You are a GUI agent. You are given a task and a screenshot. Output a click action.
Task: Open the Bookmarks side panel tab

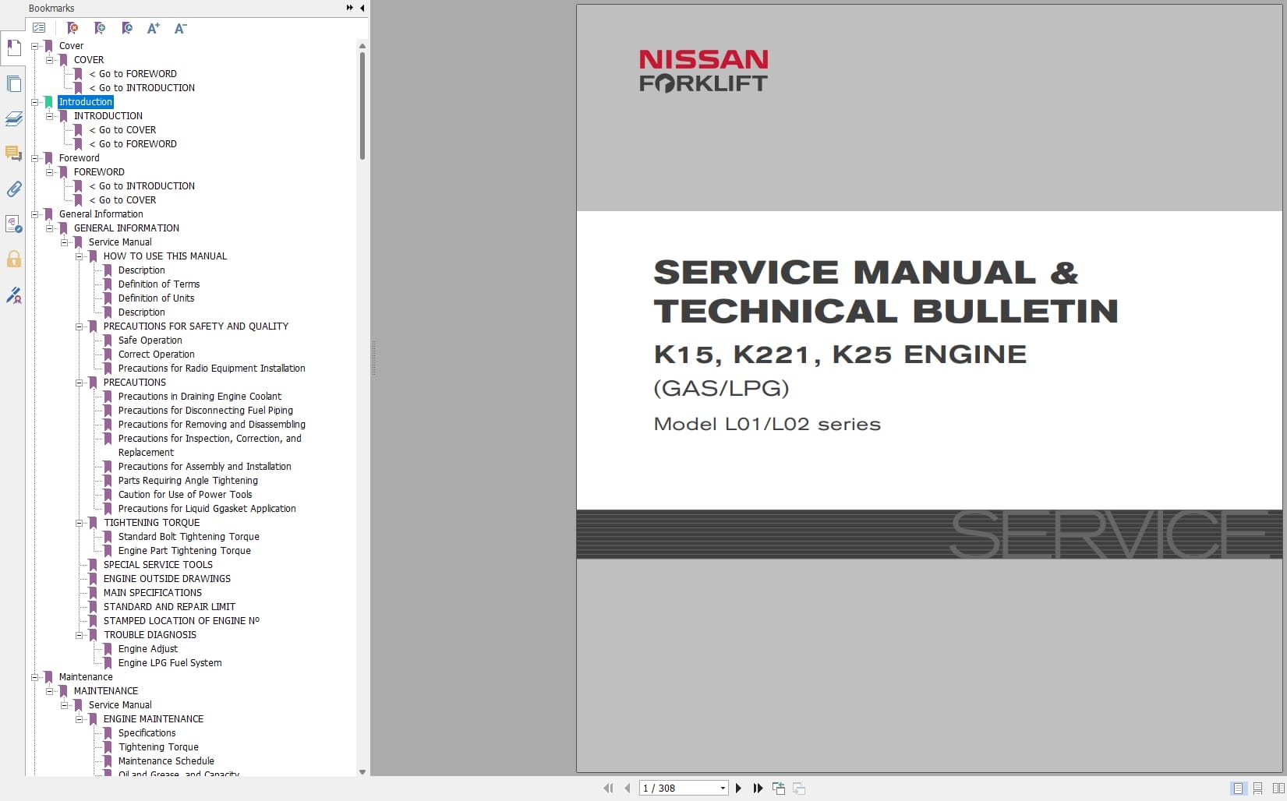point(13,48)
